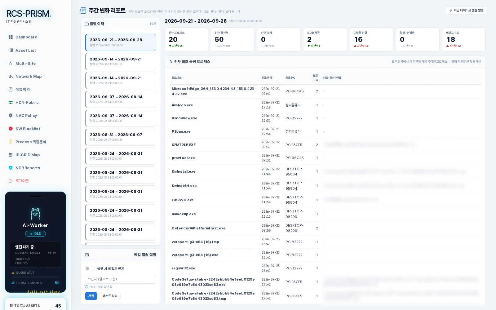Image resolution: width=496 pixels, height=310 pixels.
Task: Click the 주간 변화 리포트 title icon
Action: click(x=83, y=11)
